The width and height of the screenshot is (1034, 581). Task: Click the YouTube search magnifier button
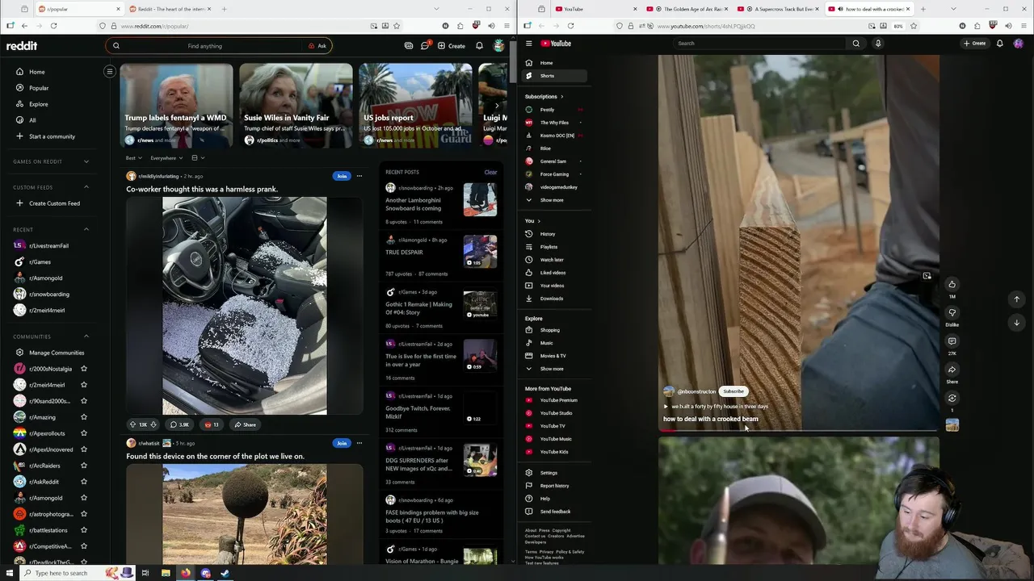coord(856,44)
